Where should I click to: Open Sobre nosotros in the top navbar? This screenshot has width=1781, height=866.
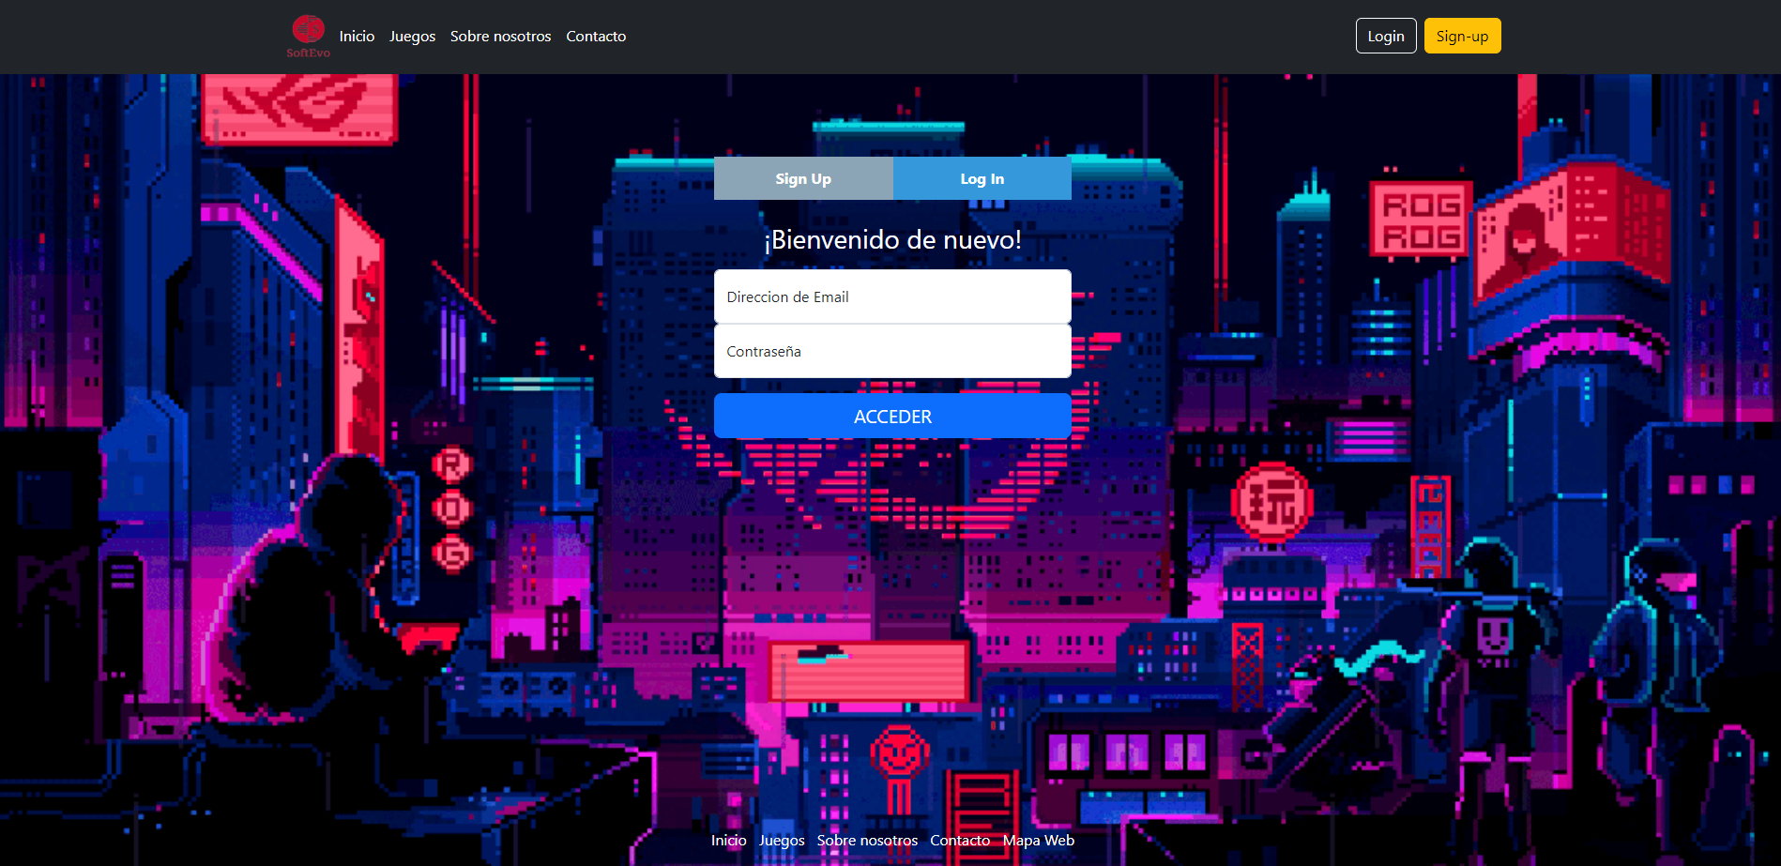point(500,37)
